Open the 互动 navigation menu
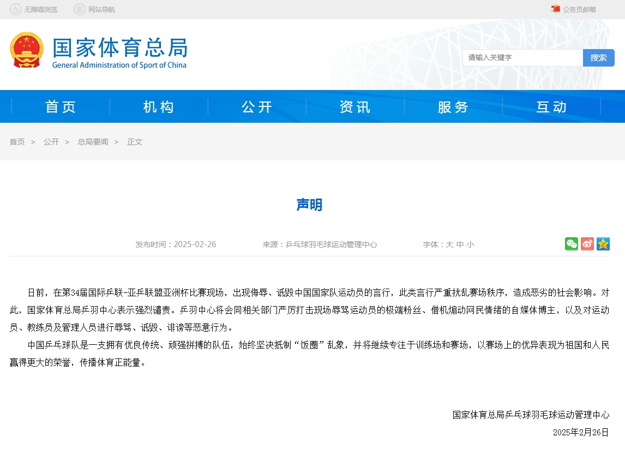This screenshot has width=625, height=449. pyautogui.click(x=551, y=106)
